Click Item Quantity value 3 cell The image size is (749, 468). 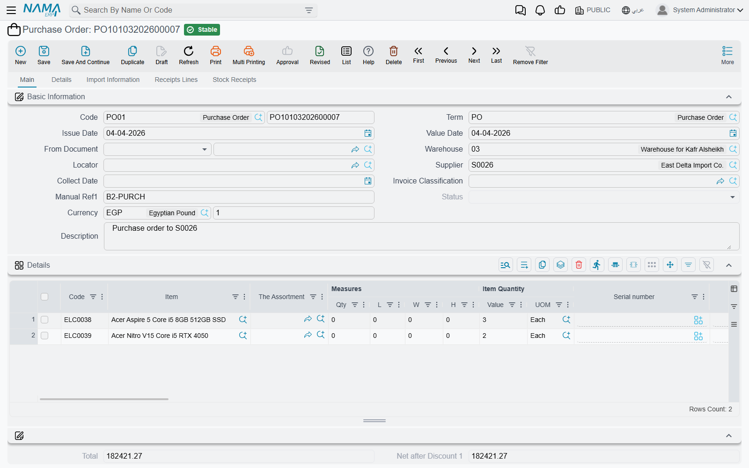tap(503, 320)
